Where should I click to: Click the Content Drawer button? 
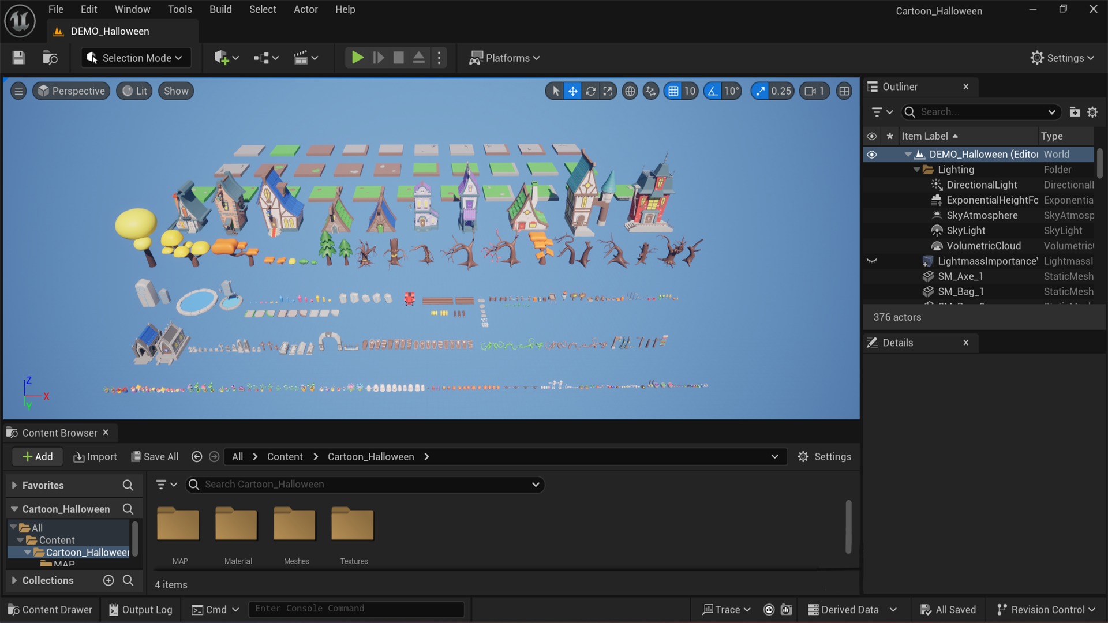pyautogui.click(x=50, y=610)
